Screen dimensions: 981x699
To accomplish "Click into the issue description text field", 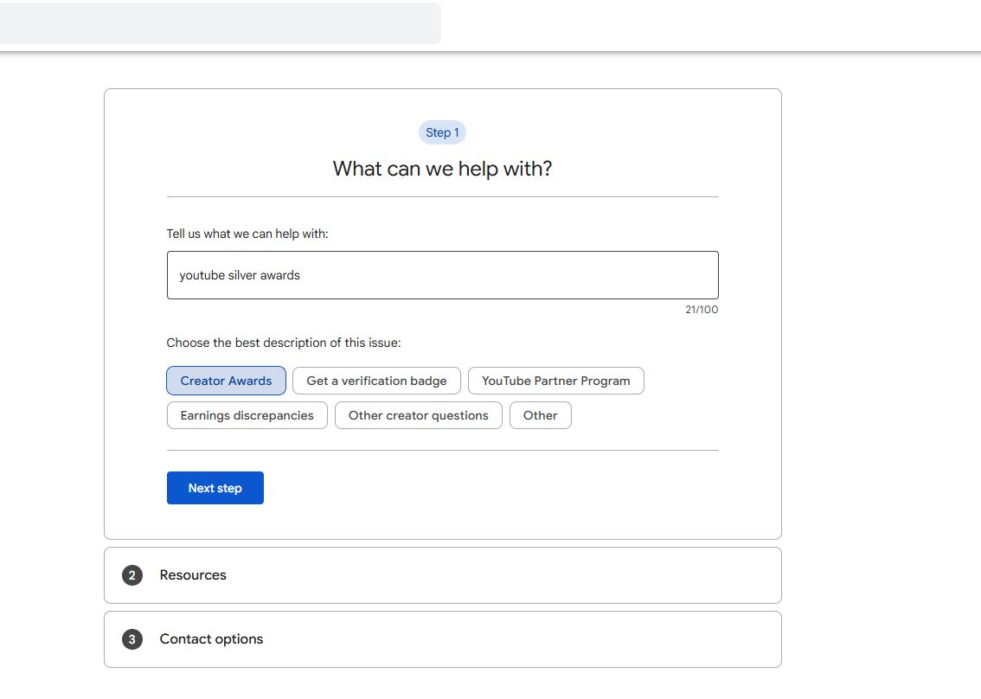I will click(x=442, y=275).
